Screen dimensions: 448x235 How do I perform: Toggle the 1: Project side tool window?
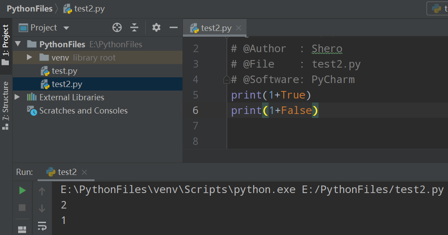[x=6, y=45]
